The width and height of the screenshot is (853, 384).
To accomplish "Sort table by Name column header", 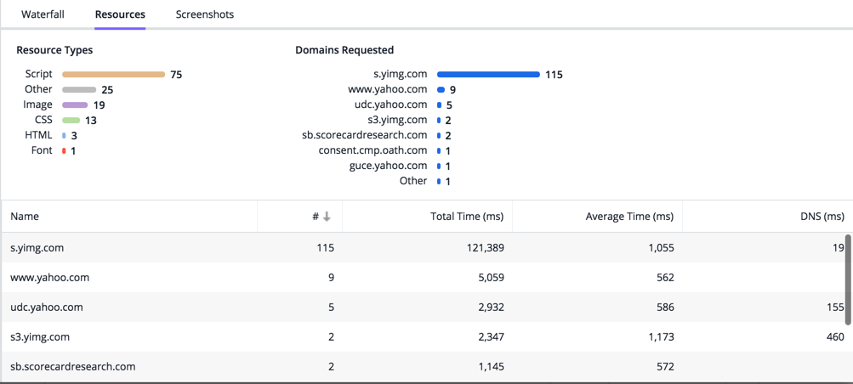I will tap(25, 216).
